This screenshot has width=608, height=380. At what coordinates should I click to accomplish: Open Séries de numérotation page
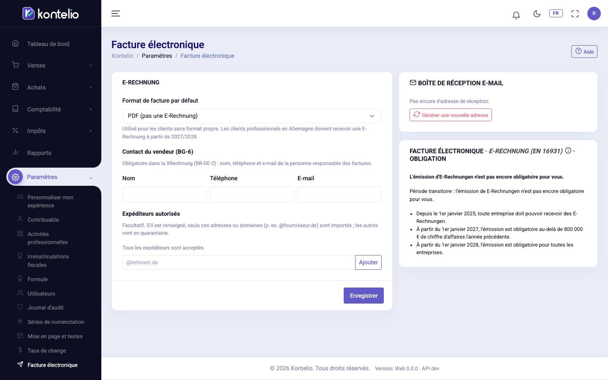click(x=56, y=322)
